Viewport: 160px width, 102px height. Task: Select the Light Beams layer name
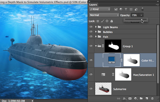(110, 27)
